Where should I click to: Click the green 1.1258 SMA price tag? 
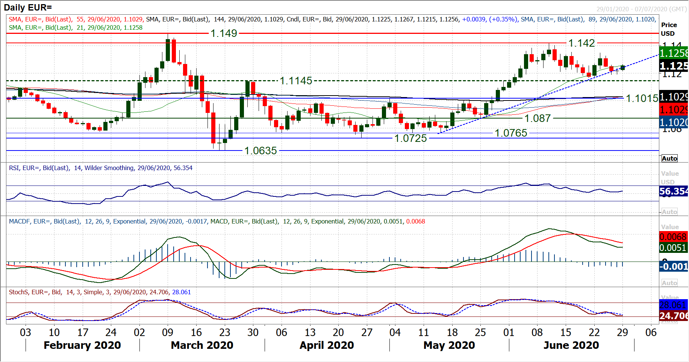[x=674, y=53]
